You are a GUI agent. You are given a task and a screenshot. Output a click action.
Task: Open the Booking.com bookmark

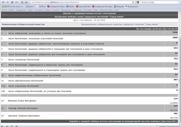tap(132, 6)
